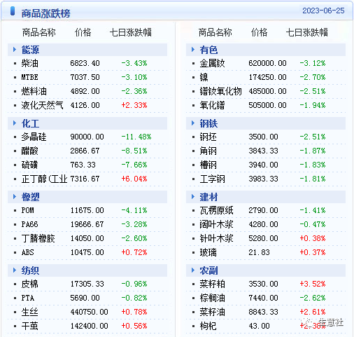Select the 槽钢 commodity name
Image resolution: width=354 pixels, height=337 pixels.
(x=208, y=165)
